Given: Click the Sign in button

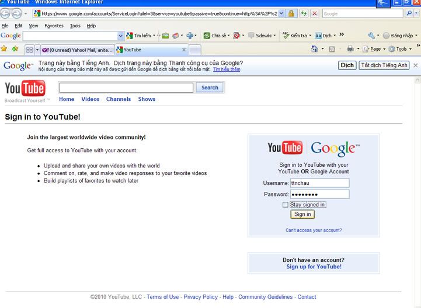Looking at the screenshot, I should pyautogui.click(x=302, y=214).
